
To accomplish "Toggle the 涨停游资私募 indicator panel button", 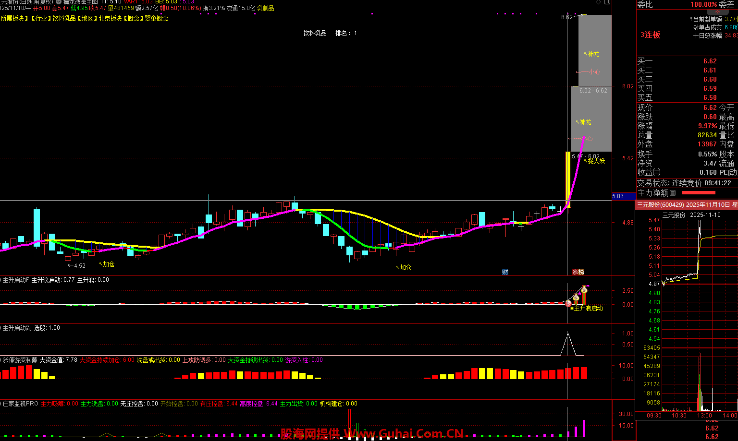I will (x=1, y=360).
